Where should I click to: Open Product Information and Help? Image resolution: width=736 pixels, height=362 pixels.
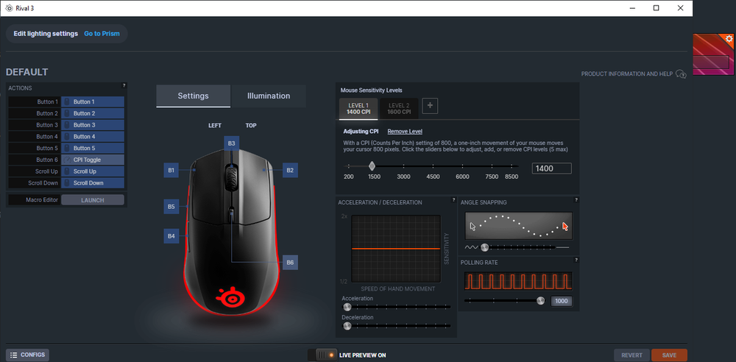pos(627,74)
